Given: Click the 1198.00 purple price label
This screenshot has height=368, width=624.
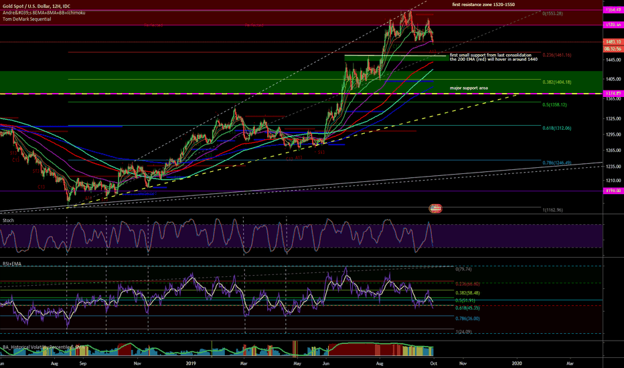Looking at the screenshot, I should (x=613, y=191).
